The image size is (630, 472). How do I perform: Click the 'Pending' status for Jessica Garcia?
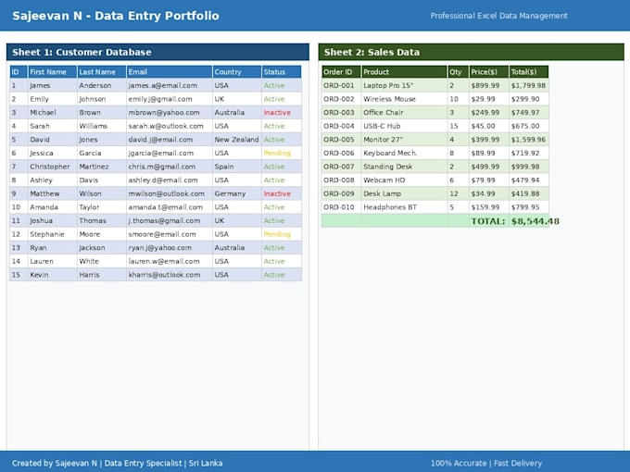[277, 153]
